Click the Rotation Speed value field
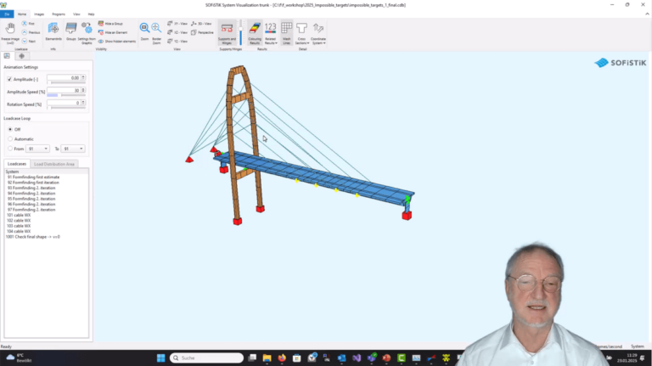This screenshot has height=366, width=652. (64, 103)
